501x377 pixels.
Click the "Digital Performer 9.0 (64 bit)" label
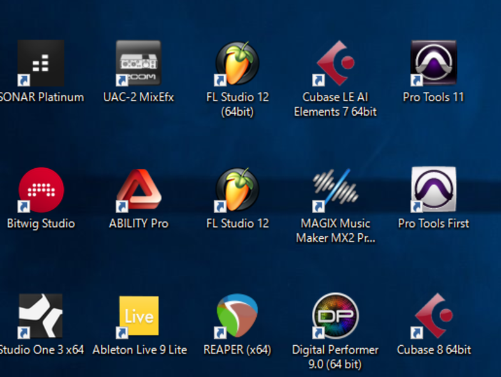(335, 357)
